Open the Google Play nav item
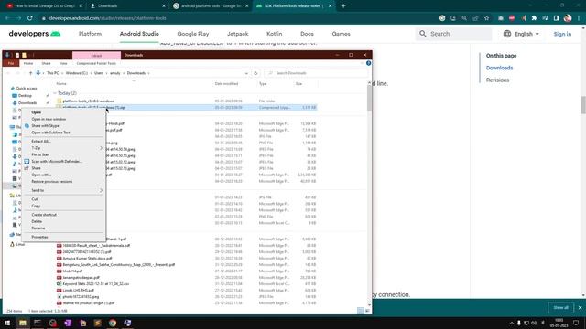Viewport: 586px width, 329px height. click(193, 34)
